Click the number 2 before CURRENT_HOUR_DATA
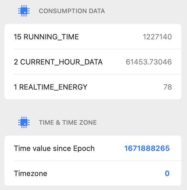This screenshot has height=190, width=187. [16, 62]
